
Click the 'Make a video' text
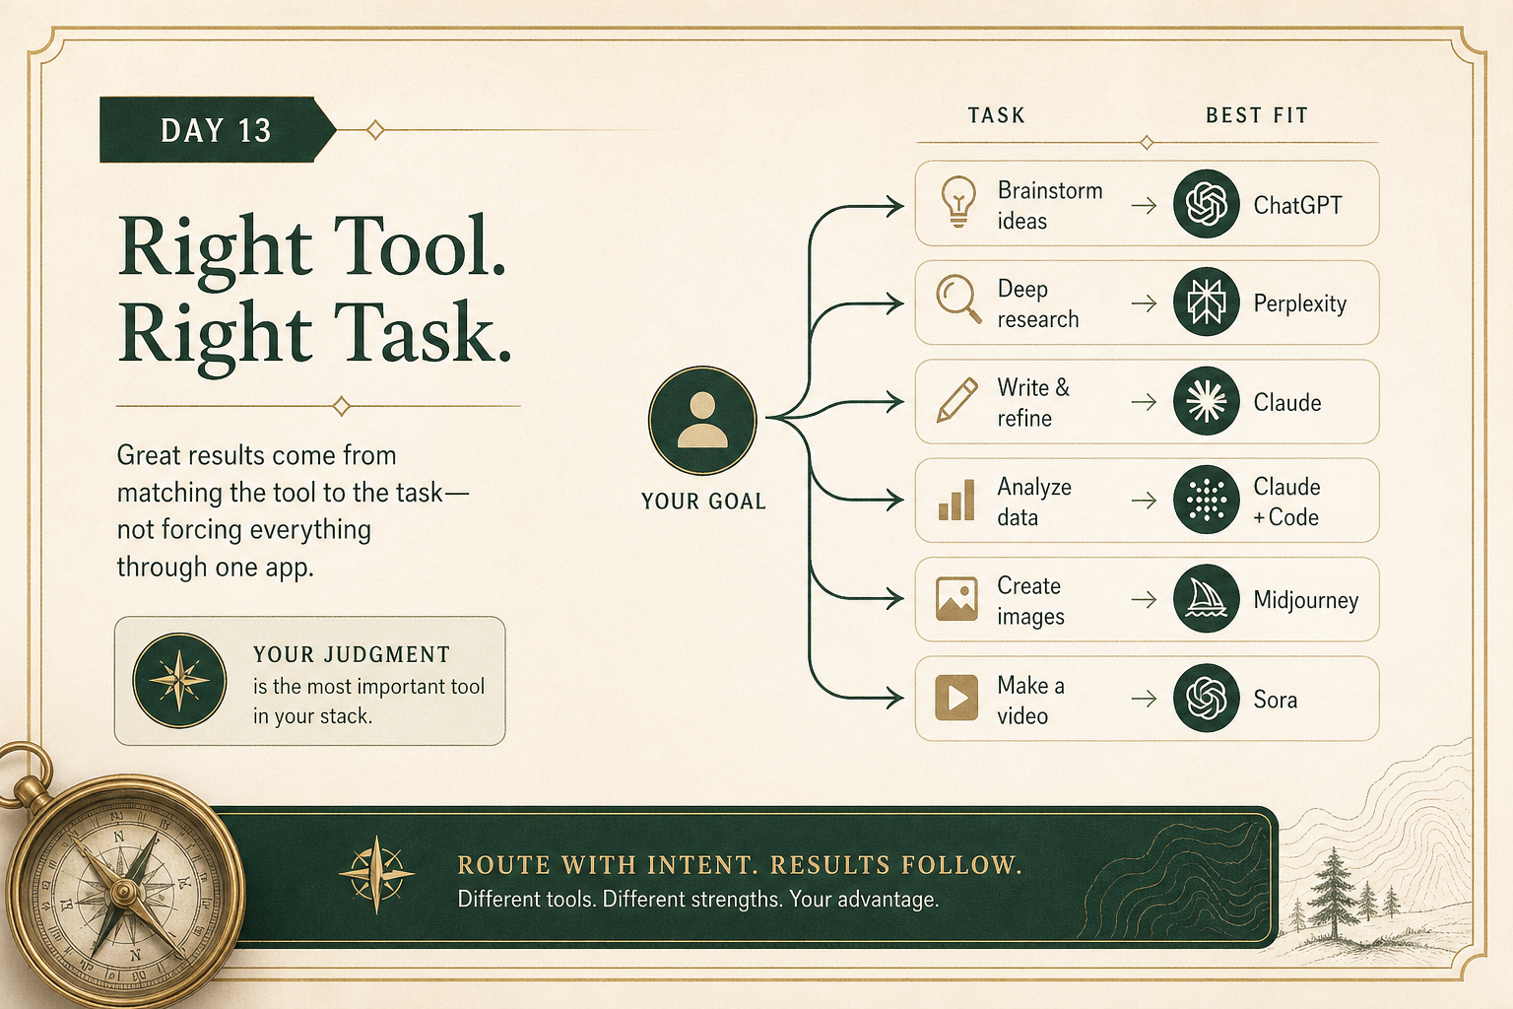[x=1030, y=700]
